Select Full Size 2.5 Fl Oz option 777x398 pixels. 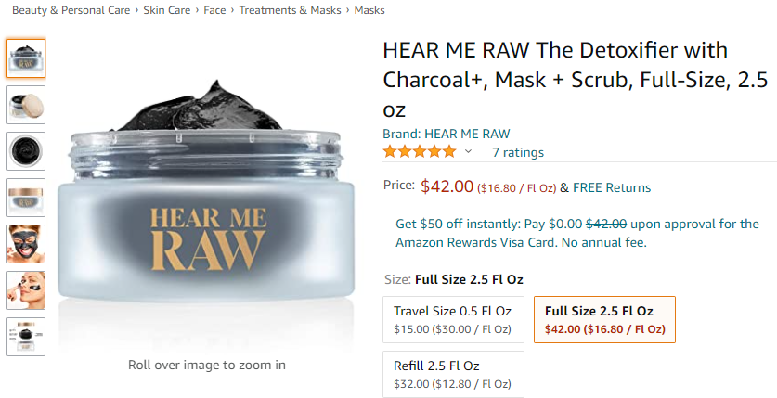(604, 319)
